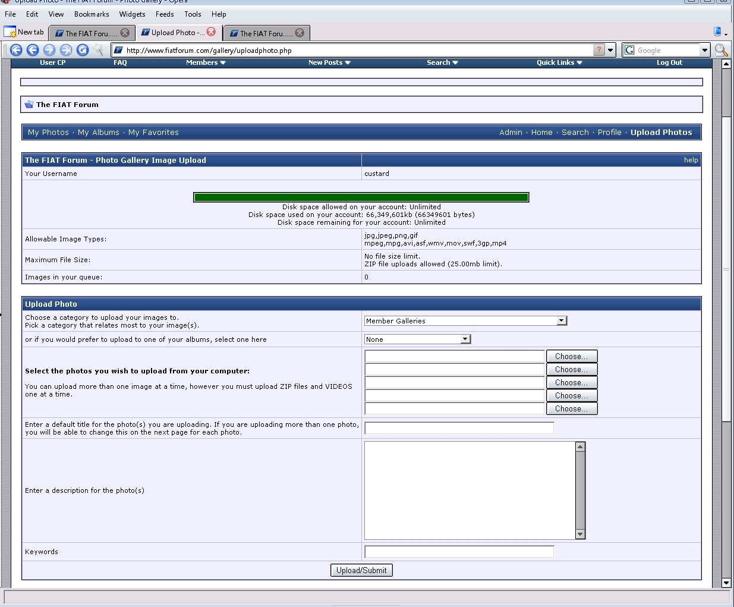This screenshot has width=734, height=607.
Task: Click the description box scroll-down arrow
Action: pyautogui.click(x=581, y=534)
